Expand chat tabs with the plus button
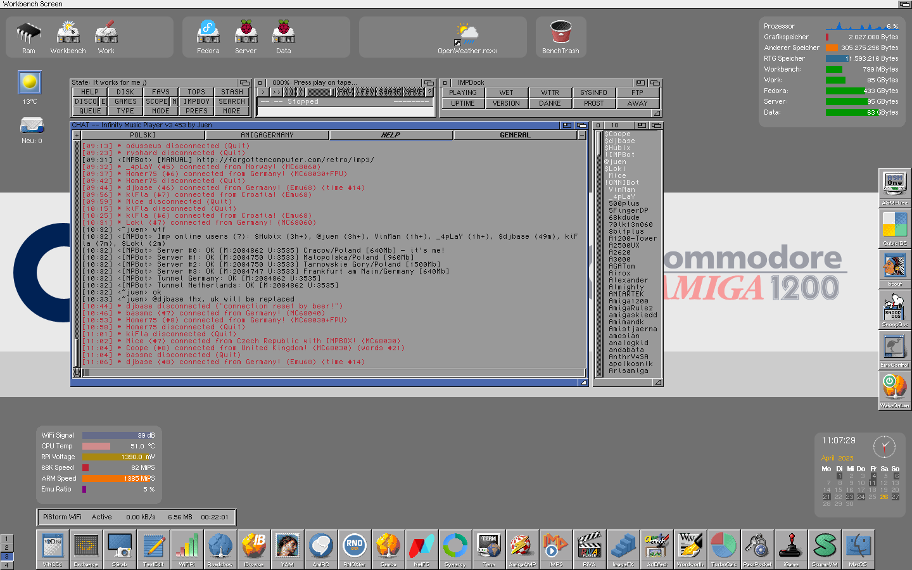 [77, 136]
